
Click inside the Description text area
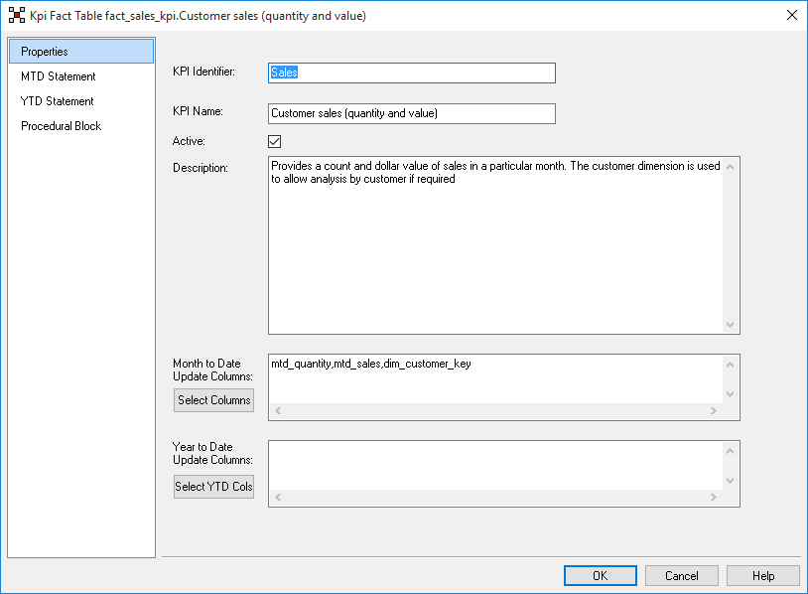point(496,248)
